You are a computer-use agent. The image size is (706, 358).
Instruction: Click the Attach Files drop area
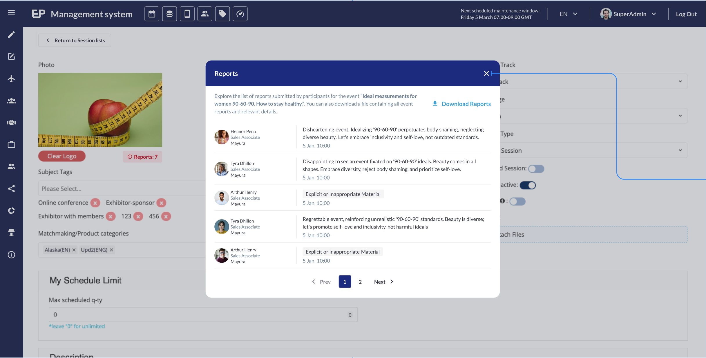tap(593, 234)
